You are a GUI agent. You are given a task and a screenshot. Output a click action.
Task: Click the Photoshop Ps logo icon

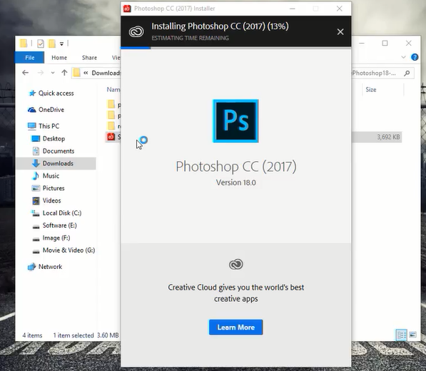pos(235,121)
